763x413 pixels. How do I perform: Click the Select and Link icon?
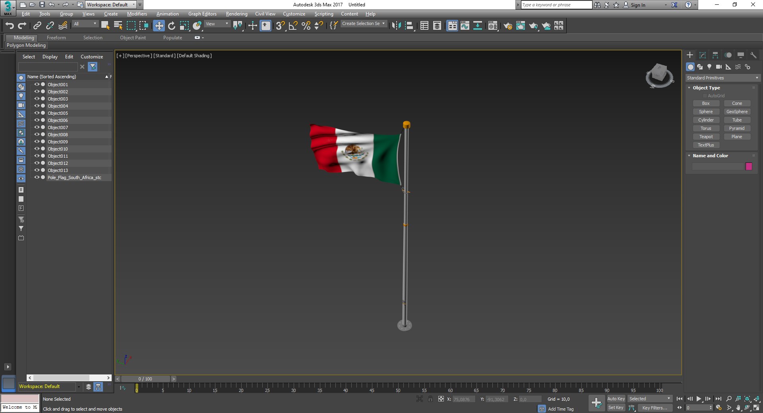[x=37, y=26]
